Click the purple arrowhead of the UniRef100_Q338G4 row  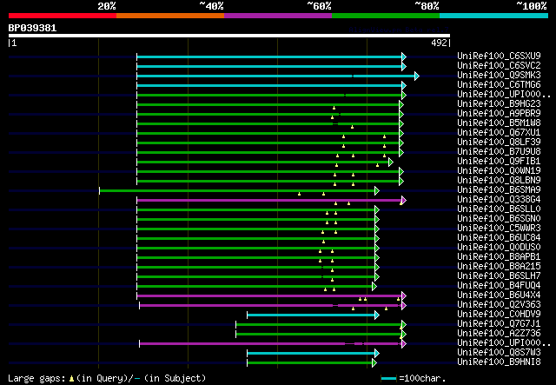404,201
